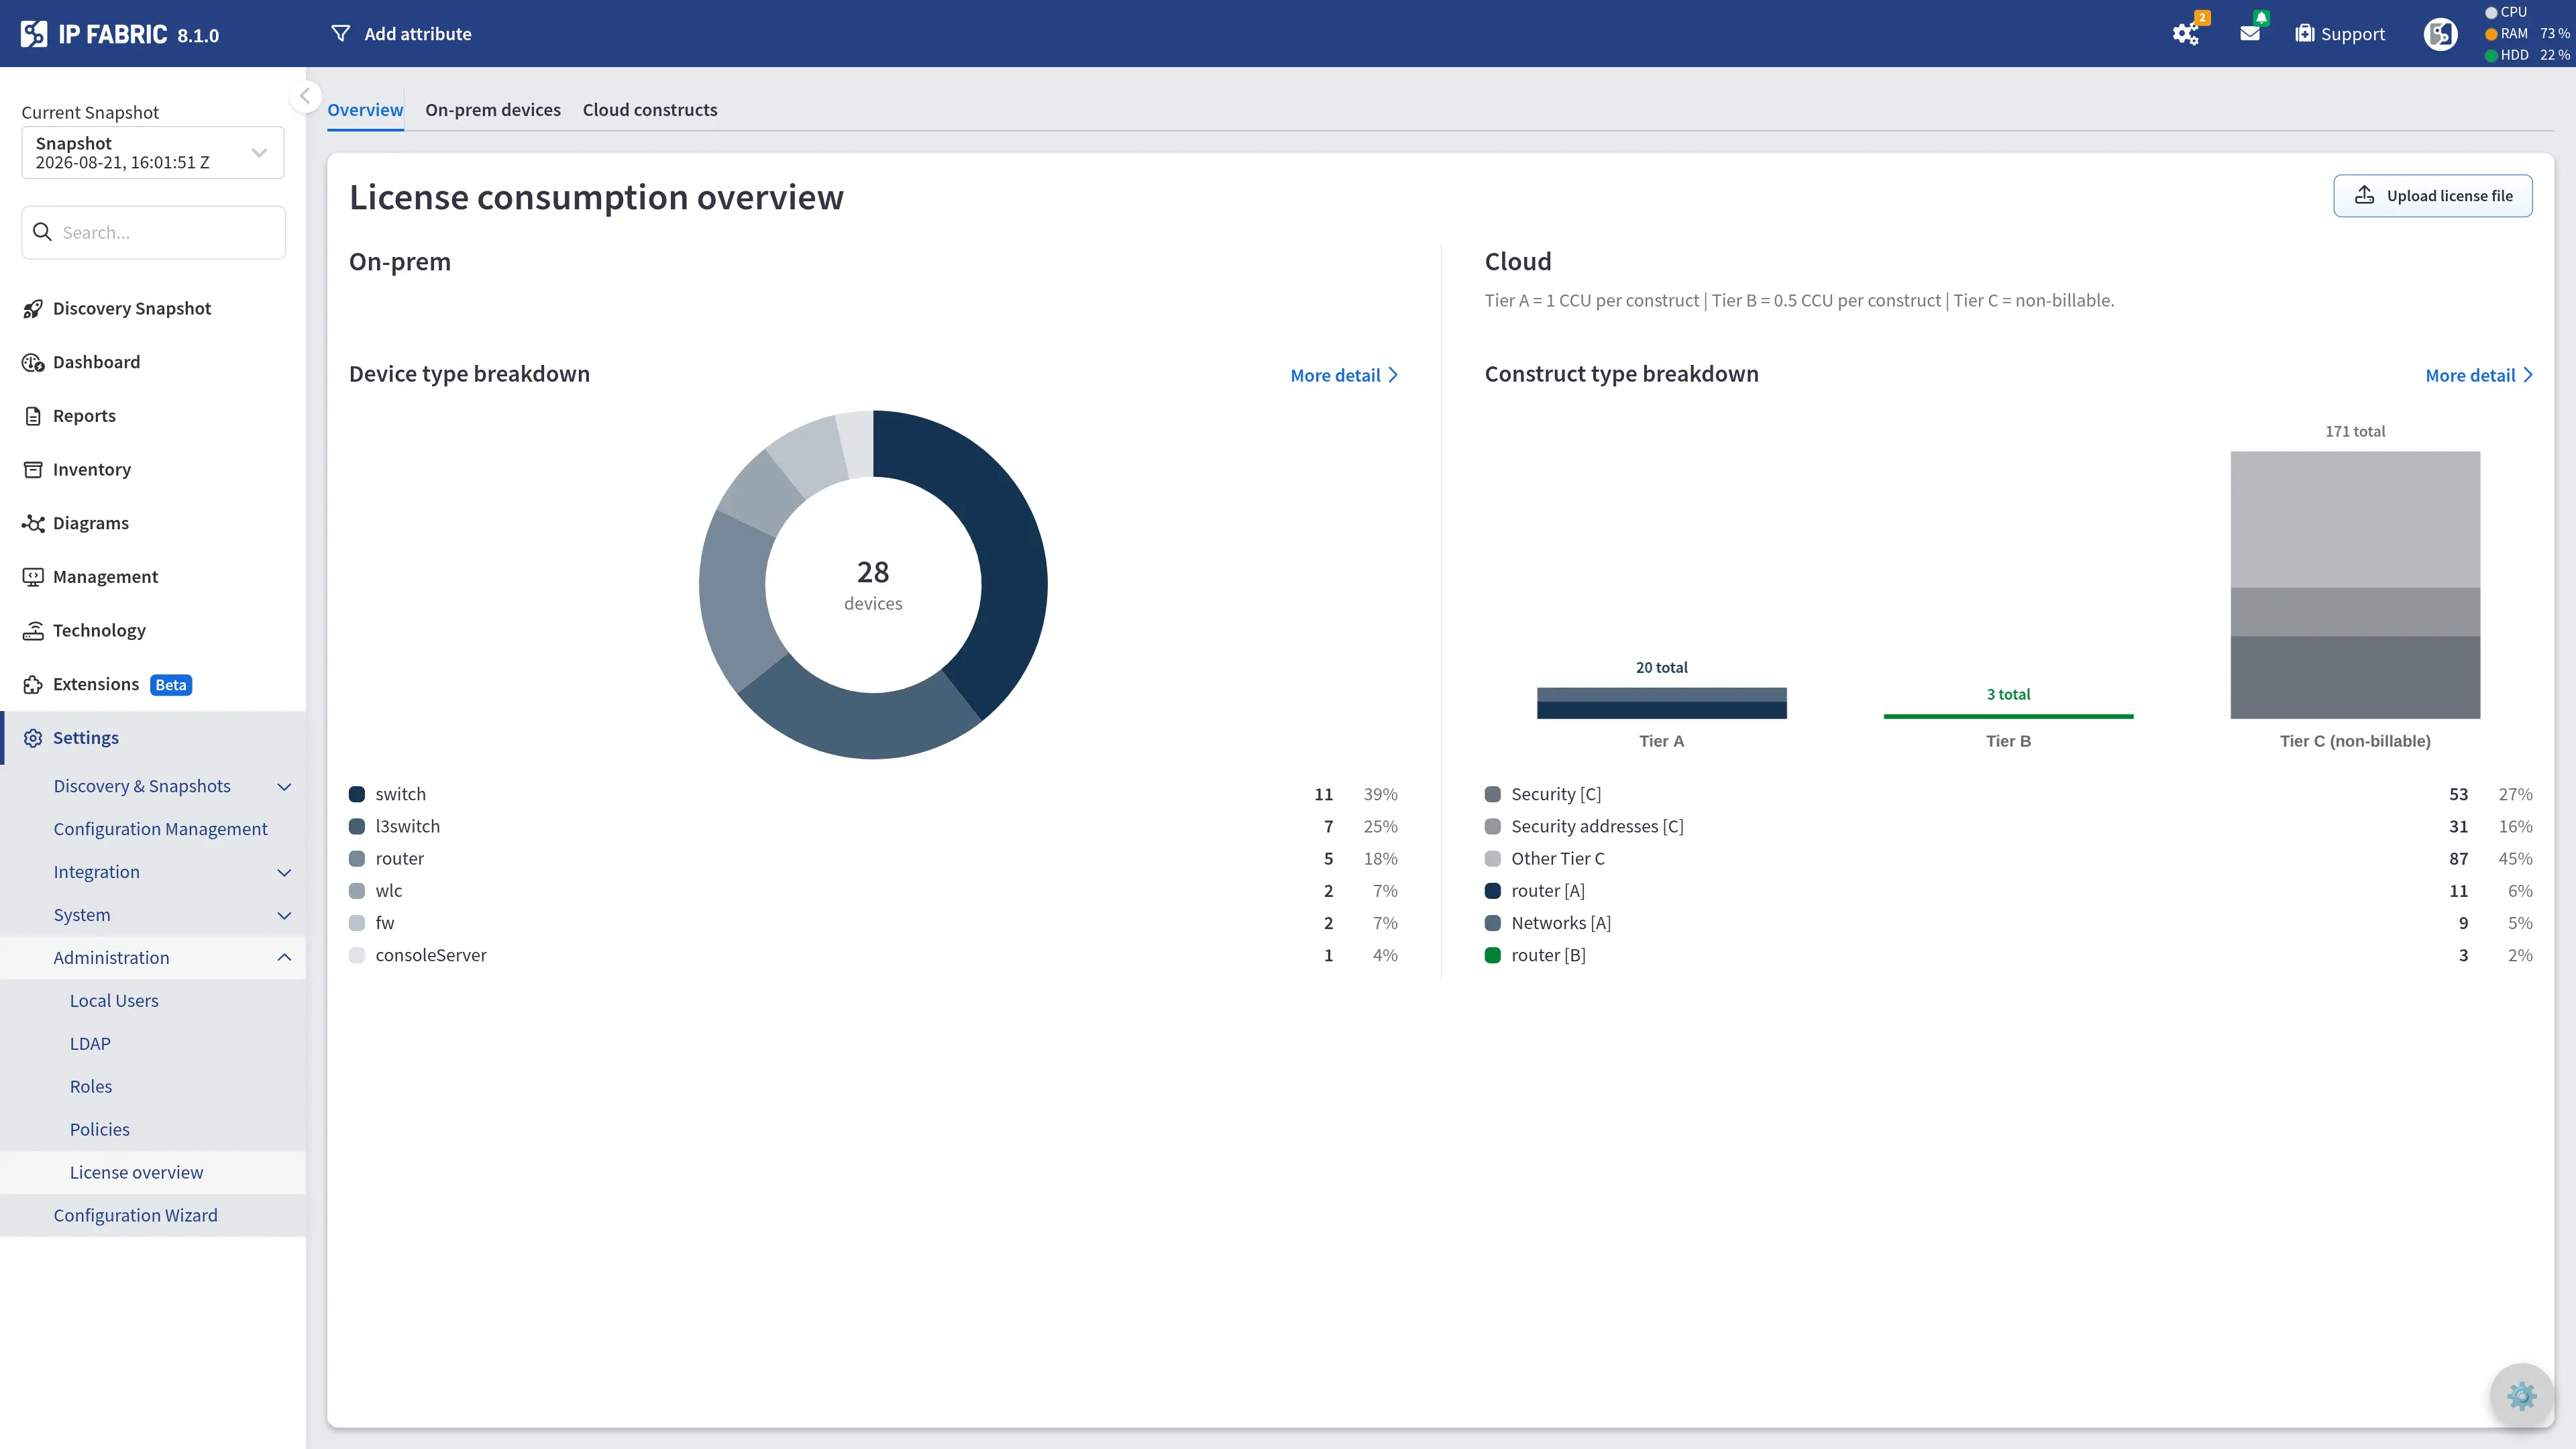The width and height of the screenshot is (2576, 1449).
Task: Switch to the On-prem devices tab
Action: pyautogui.click(x=493, y=110)
